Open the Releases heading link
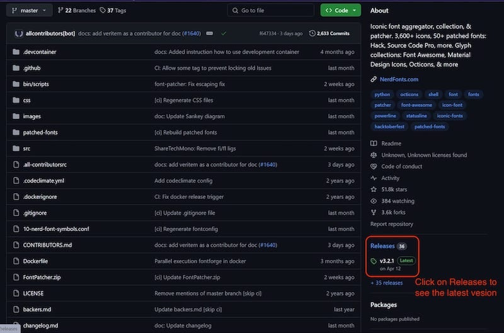This screenshot has height=333, width=504. coord(382,246)
